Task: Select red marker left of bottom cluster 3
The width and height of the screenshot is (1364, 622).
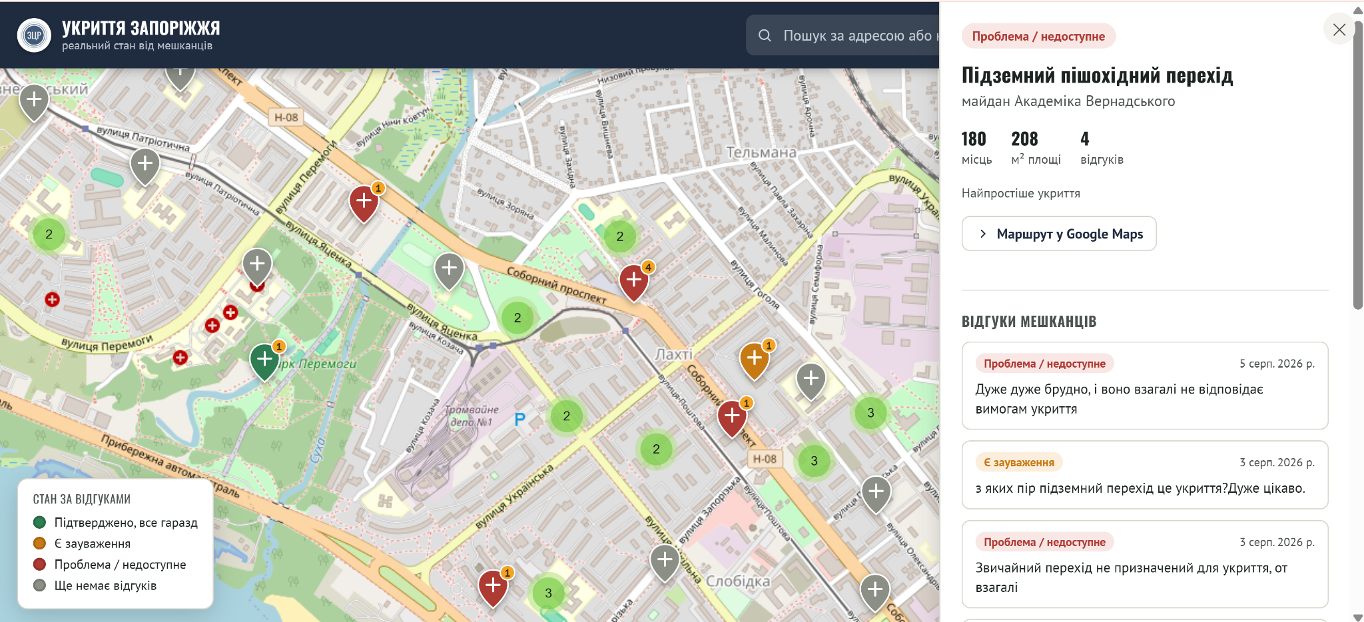Action: [x=493, y=587]
